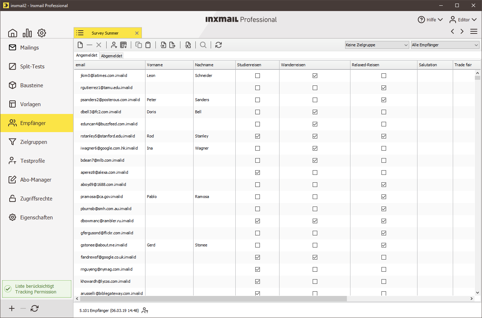Click refresh icon below sidebar
Screen dimensions: 482x318
pos(35,308)
